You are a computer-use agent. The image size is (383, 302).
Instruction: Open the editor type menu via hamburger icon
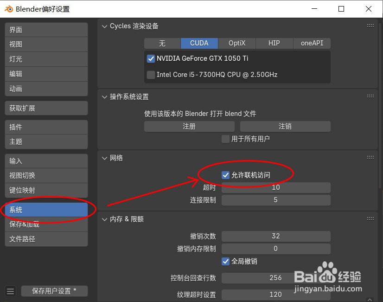tap(10, 291)
